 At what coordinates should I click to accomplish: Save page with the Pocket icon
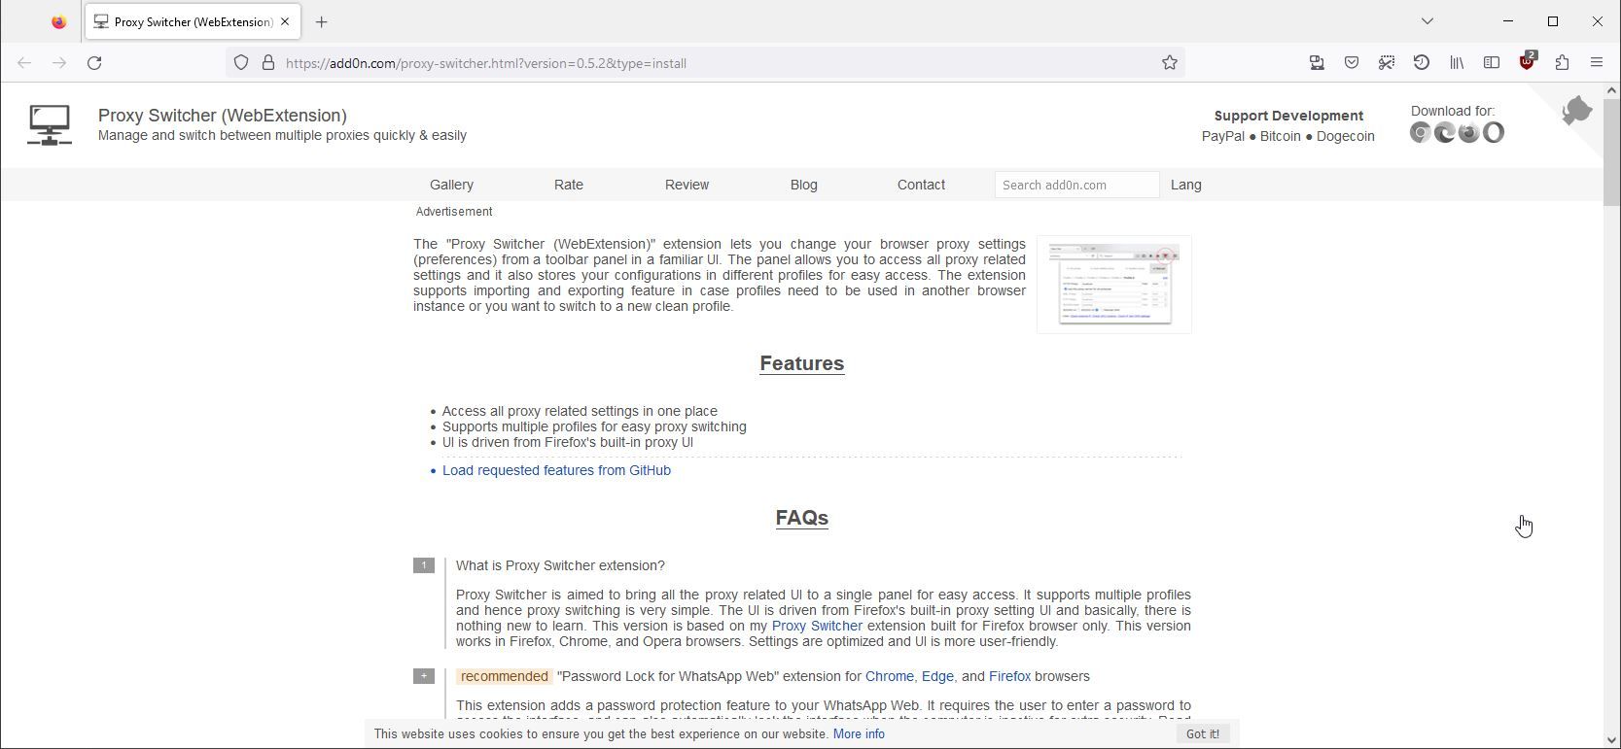(x=1352, y=63)
